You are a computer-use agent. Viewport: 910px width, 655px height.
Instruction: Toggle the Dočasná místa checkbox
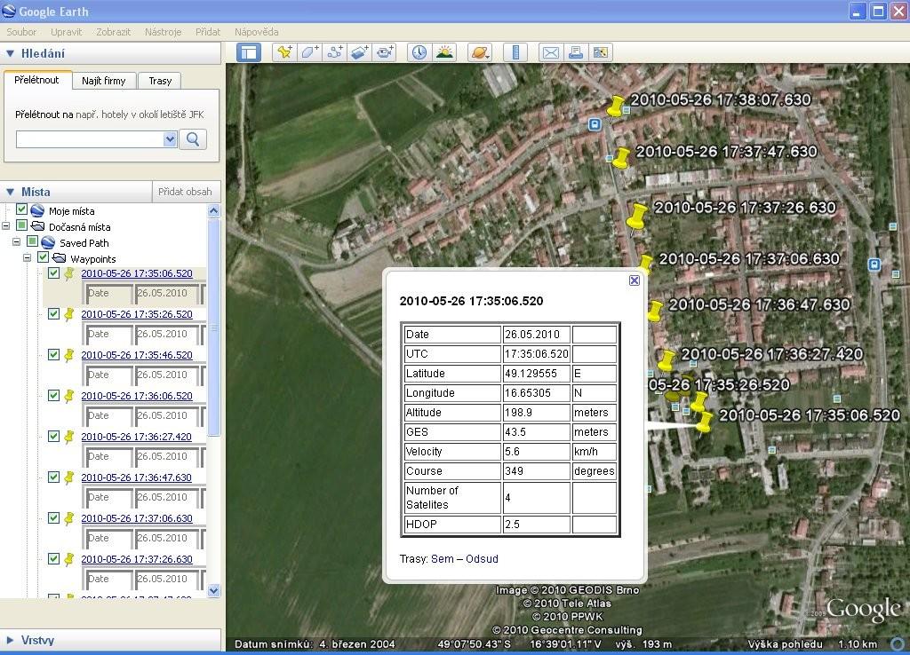tap(21, 225)
